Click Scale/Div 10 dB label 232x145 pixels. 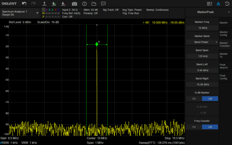[48, 22]
